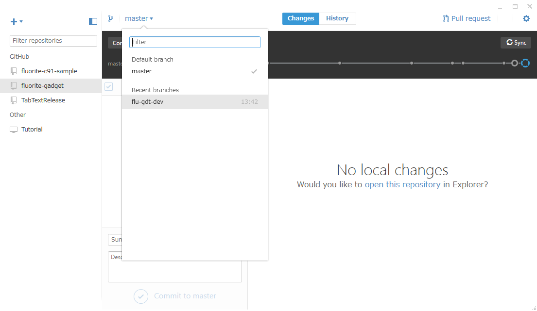The height and width of the screenshot is (311, 537).
Task: Click the Tutorial repository computer icon
Action: (14, 129)
